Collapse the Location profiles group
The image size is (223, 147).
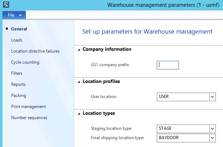tap(79, 82)
